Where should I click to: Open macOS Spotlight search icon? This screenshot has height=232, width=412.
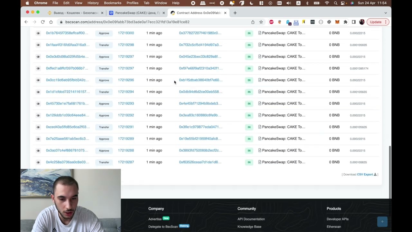coord(336,3)
